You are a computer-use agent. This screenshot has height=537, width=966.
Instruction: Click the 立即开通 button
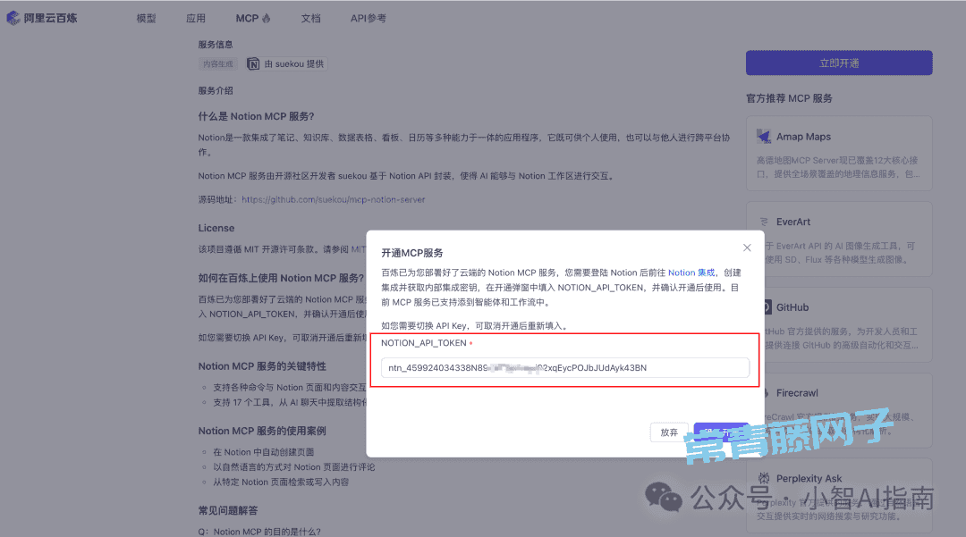click(x=839, y=63)
